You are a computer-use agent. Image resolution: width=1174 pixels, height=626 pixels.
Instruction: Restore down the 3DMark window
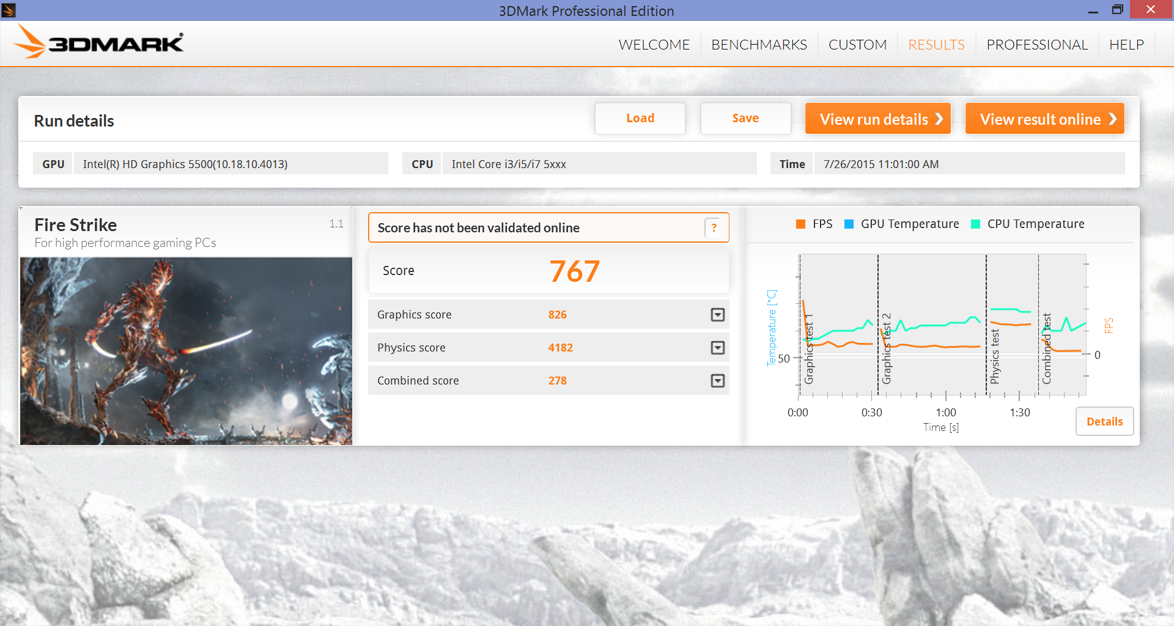coord(1118,10)
